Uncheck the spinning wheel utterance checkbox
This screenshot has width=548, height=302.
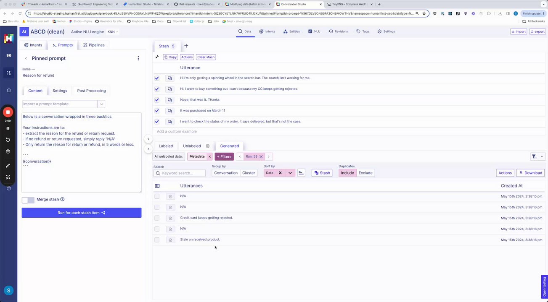coord(157,78)
